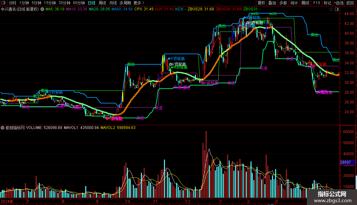
Task: Click the ZBGS30: 31.69 indicator value
Action: click(228, 9)
